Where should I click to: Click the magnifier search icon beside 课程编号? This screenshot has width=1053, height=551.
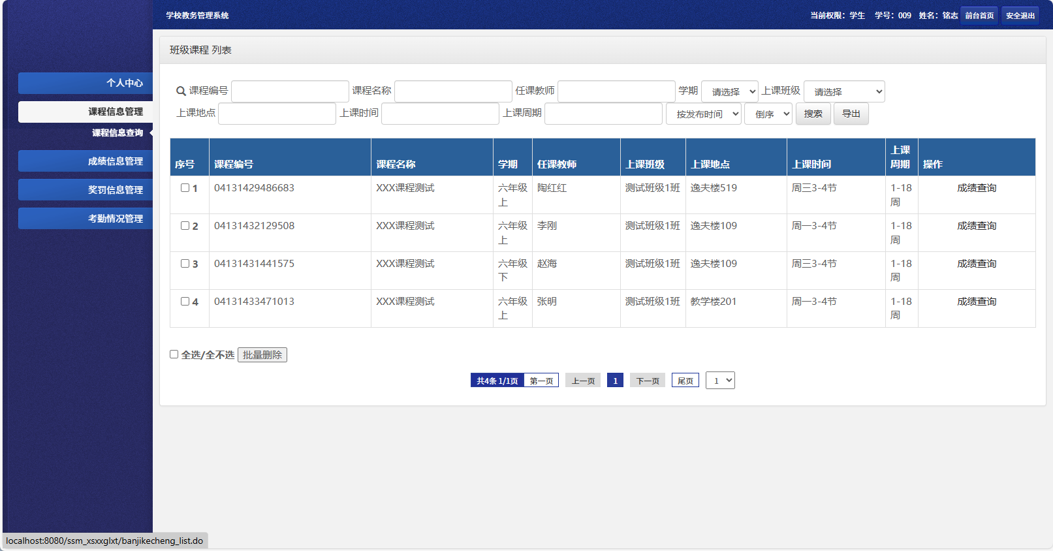(x=181, y=91)
